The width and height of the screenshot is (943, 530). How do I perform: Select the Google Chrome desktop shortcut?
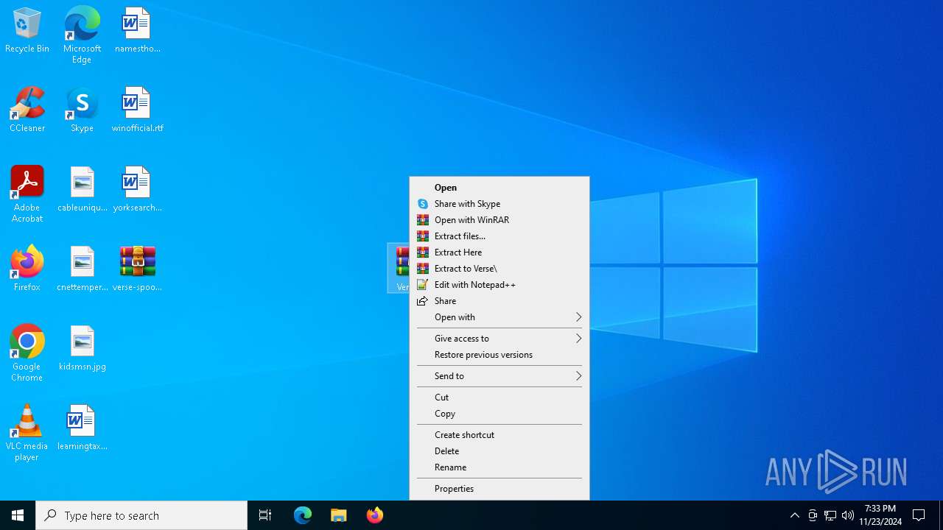pyautogui.click(x=27, y=353)
